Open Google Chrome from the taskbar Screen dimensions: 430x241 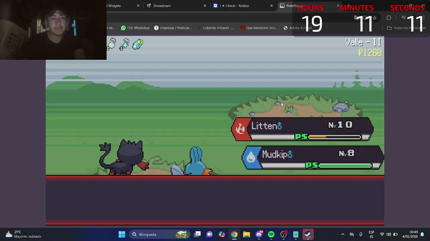coord(234,234)
